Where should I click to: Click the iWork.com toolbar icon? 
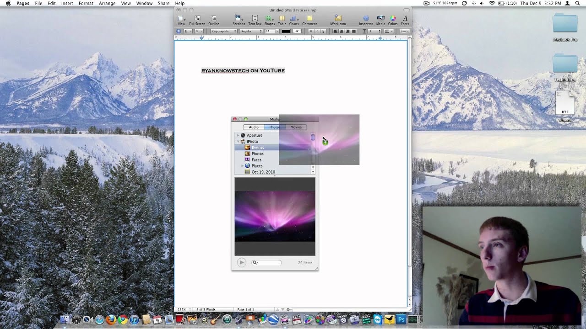tap(338, 20)
